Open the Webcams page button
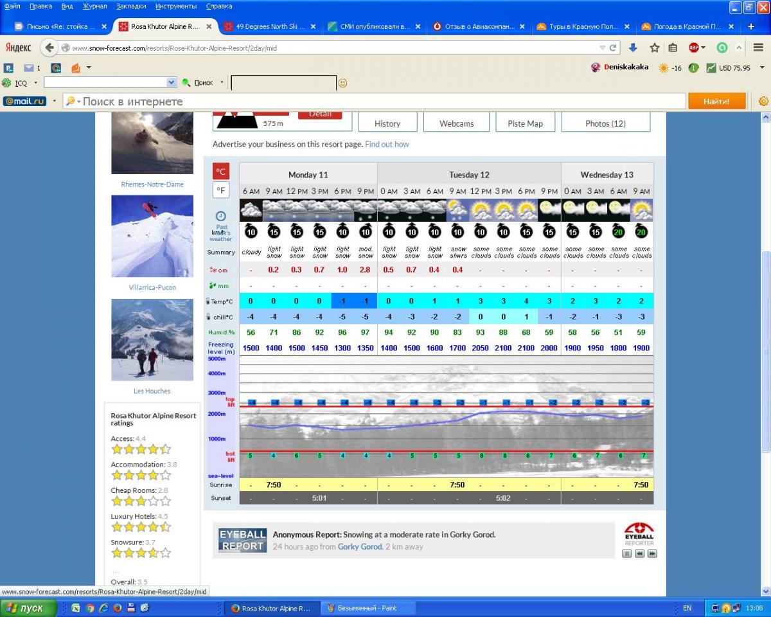771x617 pixels. point(456,123)
